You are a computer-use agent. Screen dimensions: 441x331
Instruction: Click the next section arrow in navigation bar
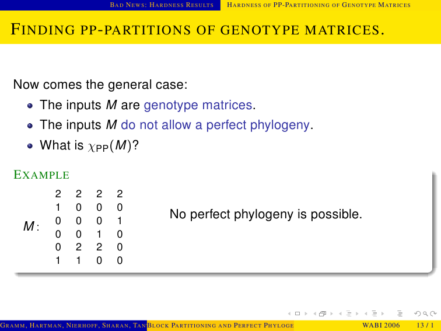pos(383,313)
